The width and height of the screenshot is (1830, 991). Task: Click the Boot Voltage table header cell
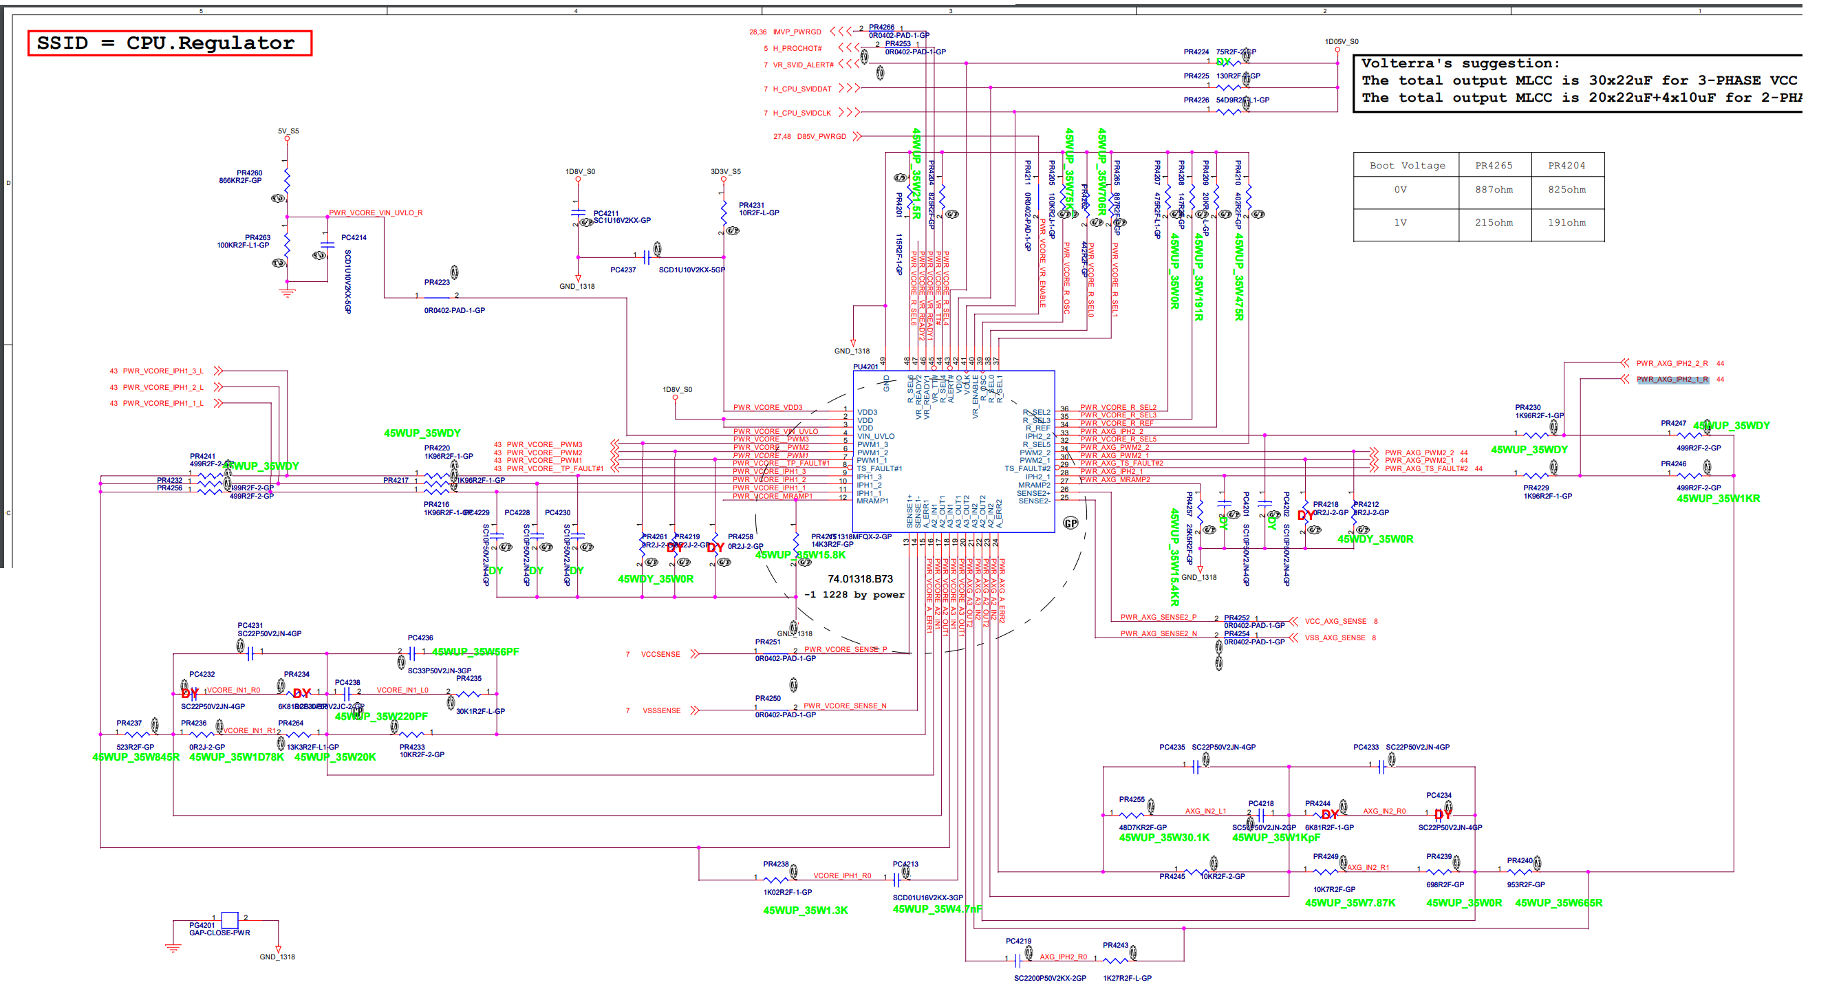click(1407, 166)
